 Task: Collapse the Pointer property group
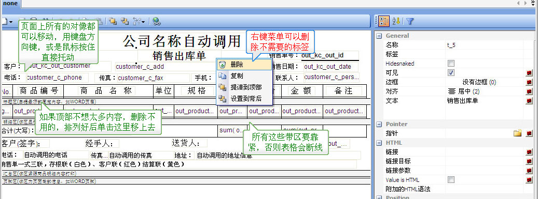(x=379, y=124)
